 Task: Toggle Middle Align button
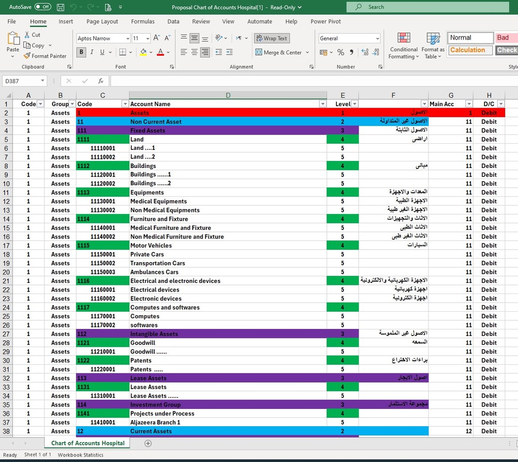[x=195, y=38]
